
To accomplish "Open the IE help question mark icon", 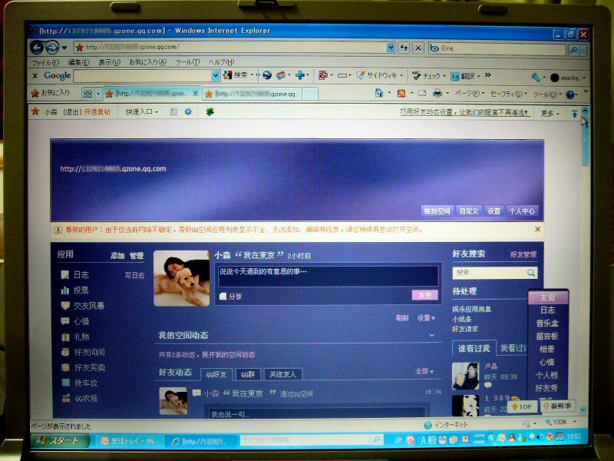I will tap(570, 95).
